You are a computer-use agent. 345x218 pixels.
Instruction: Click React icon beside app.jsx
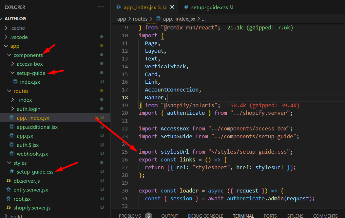tap(12, 136)
